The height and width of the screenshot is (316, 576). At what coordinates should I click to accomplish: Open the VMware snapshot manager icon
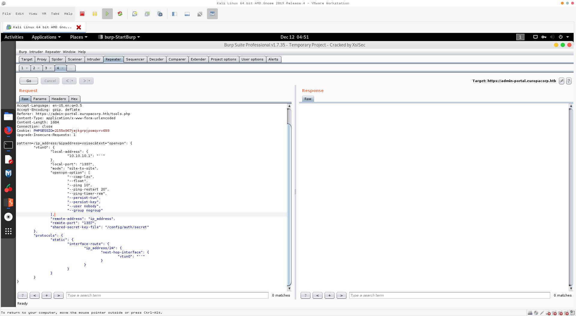click(x=160, y=14)
